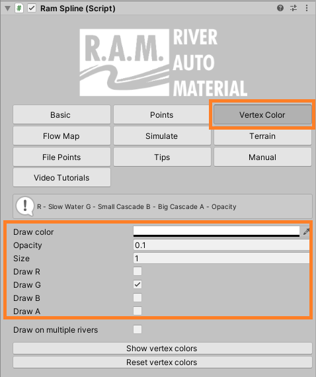Click the C# script icon

coord(19,8)
